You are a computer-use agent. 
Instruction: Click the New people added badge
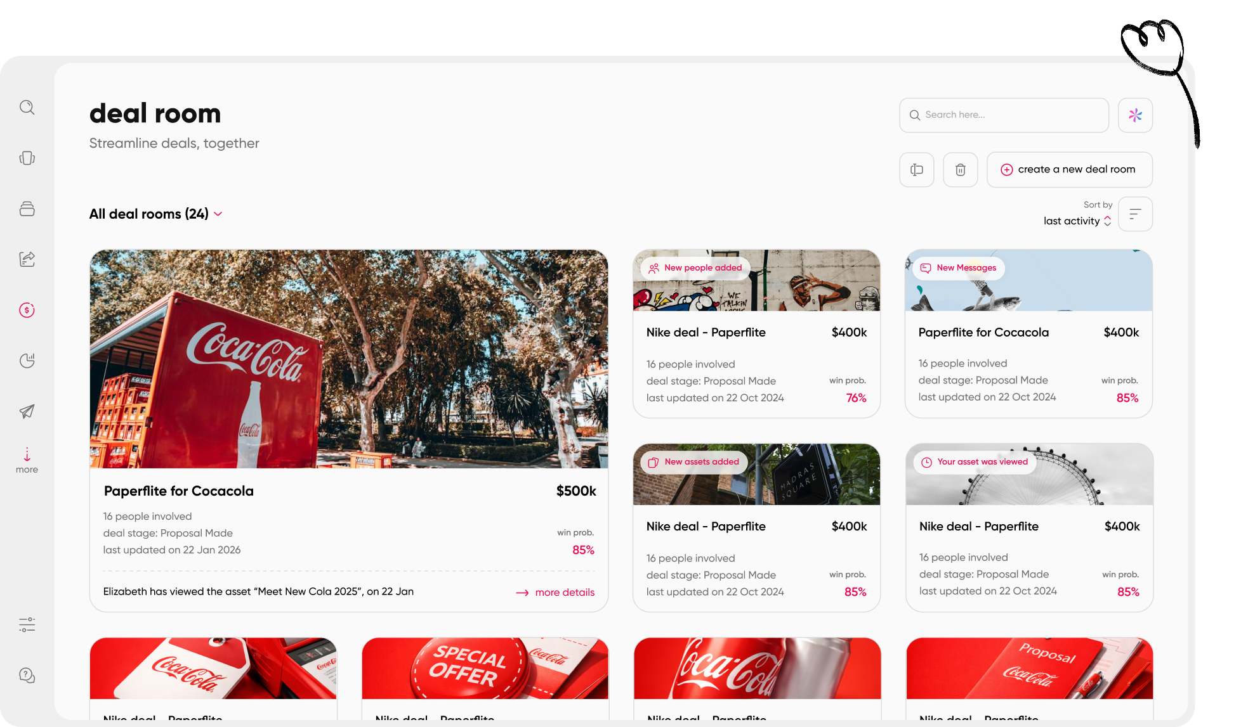click(x=695, y=268)
